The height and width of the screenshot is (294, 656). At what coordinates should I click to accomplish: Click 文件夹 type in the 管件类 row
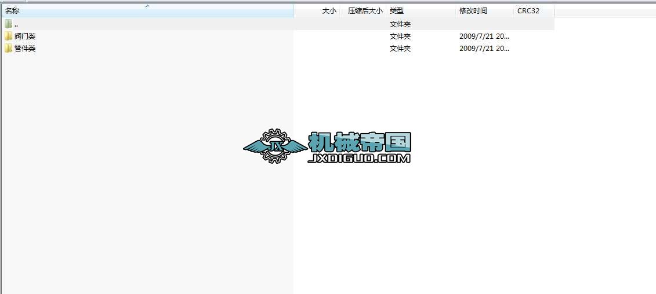point(400,49)
